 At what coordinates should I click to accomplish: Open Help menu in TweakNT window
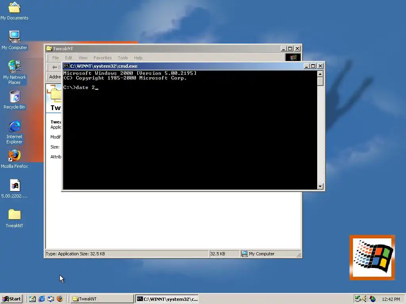138,58
